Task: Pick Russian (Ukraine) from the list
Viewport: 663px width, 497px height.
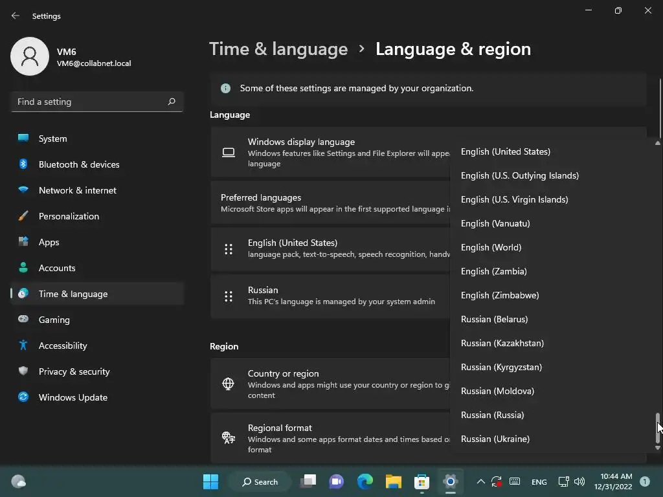Action: [553, 439]
